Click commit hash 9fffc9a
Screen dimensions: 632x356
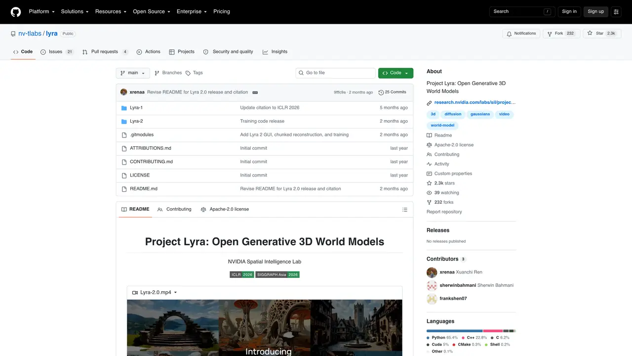[340, 92]
